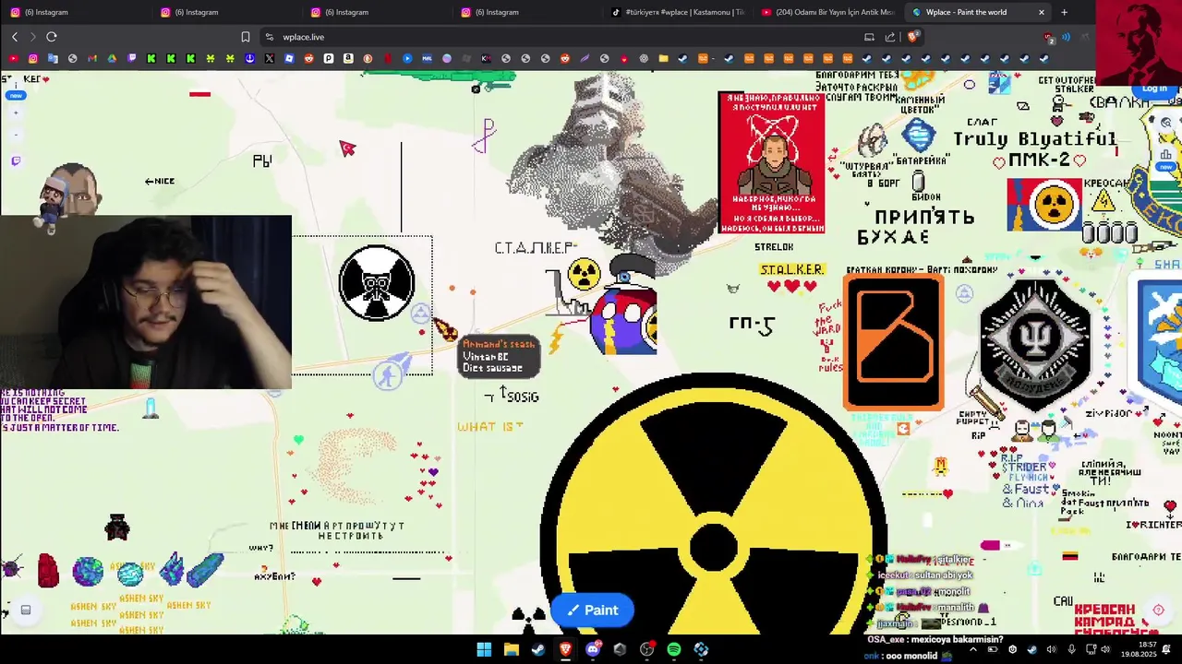1182x664 pixels.
Task: Switch to the first Instagram tab
Action: coord(75,12)
